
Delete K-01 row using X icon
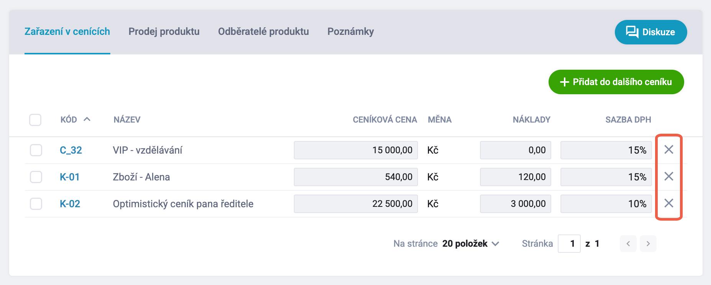668,177
